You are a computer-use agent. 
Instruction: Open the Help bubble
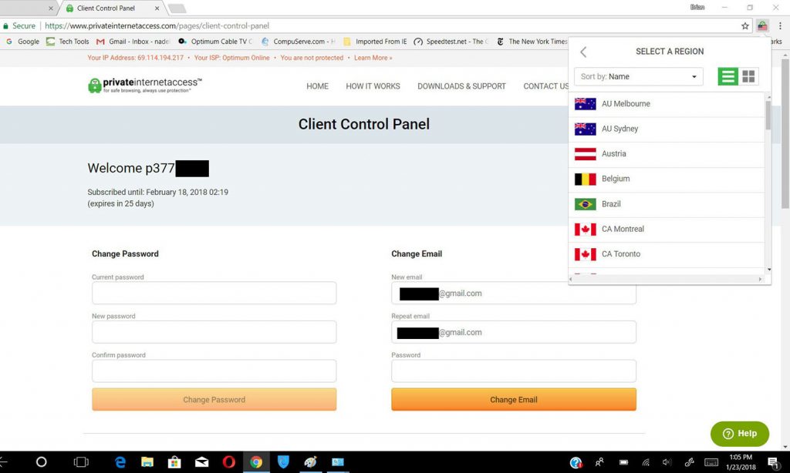(x=738, y=434)
